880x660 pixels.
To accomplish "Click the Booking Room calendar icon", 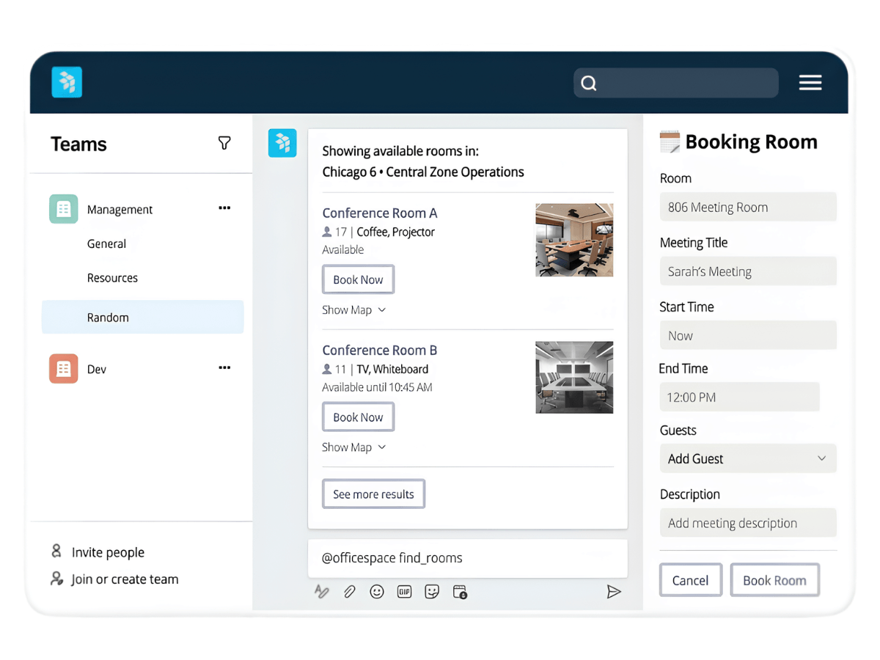I will click(670, 142).
